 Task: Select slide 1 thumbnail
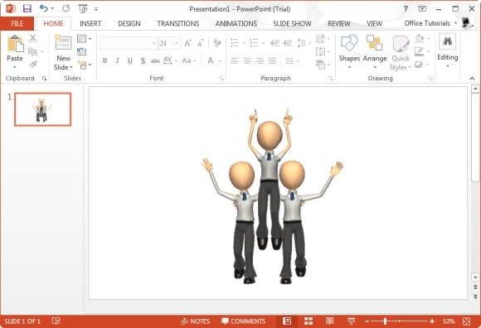(42, 109)
